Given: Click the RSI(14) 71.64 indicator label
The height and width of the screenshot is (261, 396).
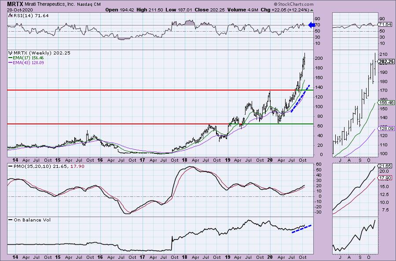Looking at the screenshot, I should coord(30,15).
